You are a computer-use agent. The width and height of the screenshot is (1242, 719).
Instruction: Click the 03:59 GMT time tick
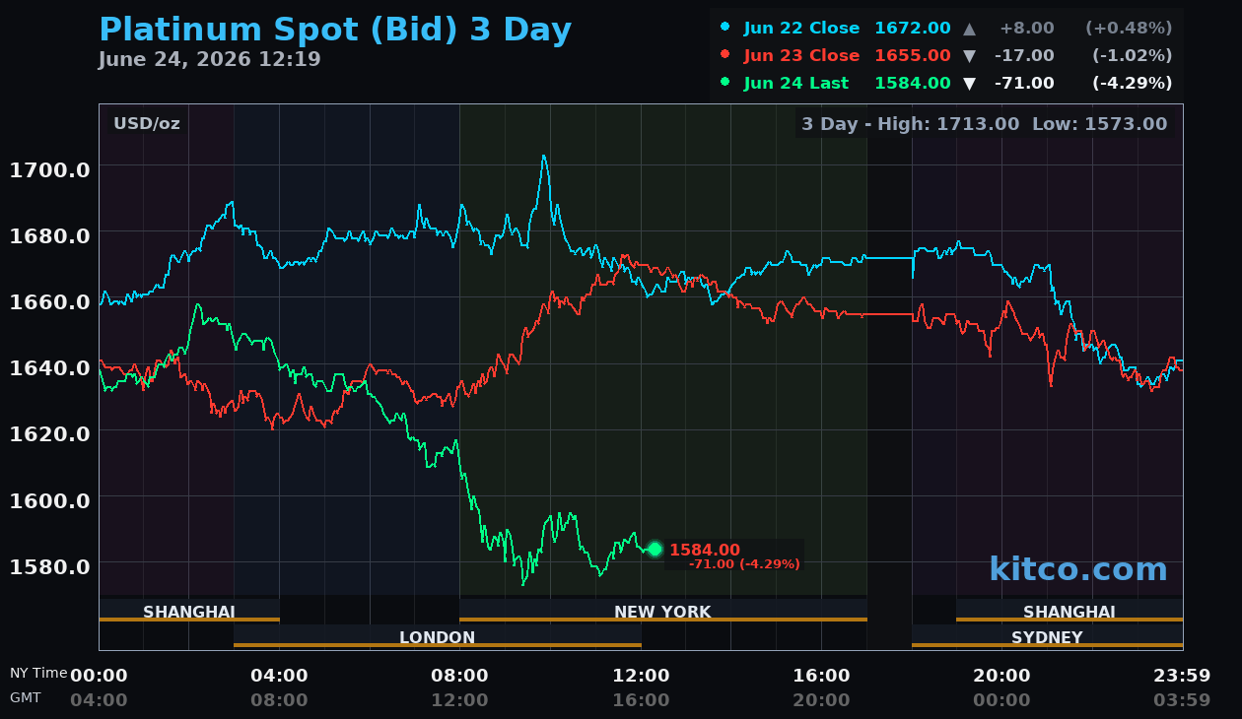1182,700
